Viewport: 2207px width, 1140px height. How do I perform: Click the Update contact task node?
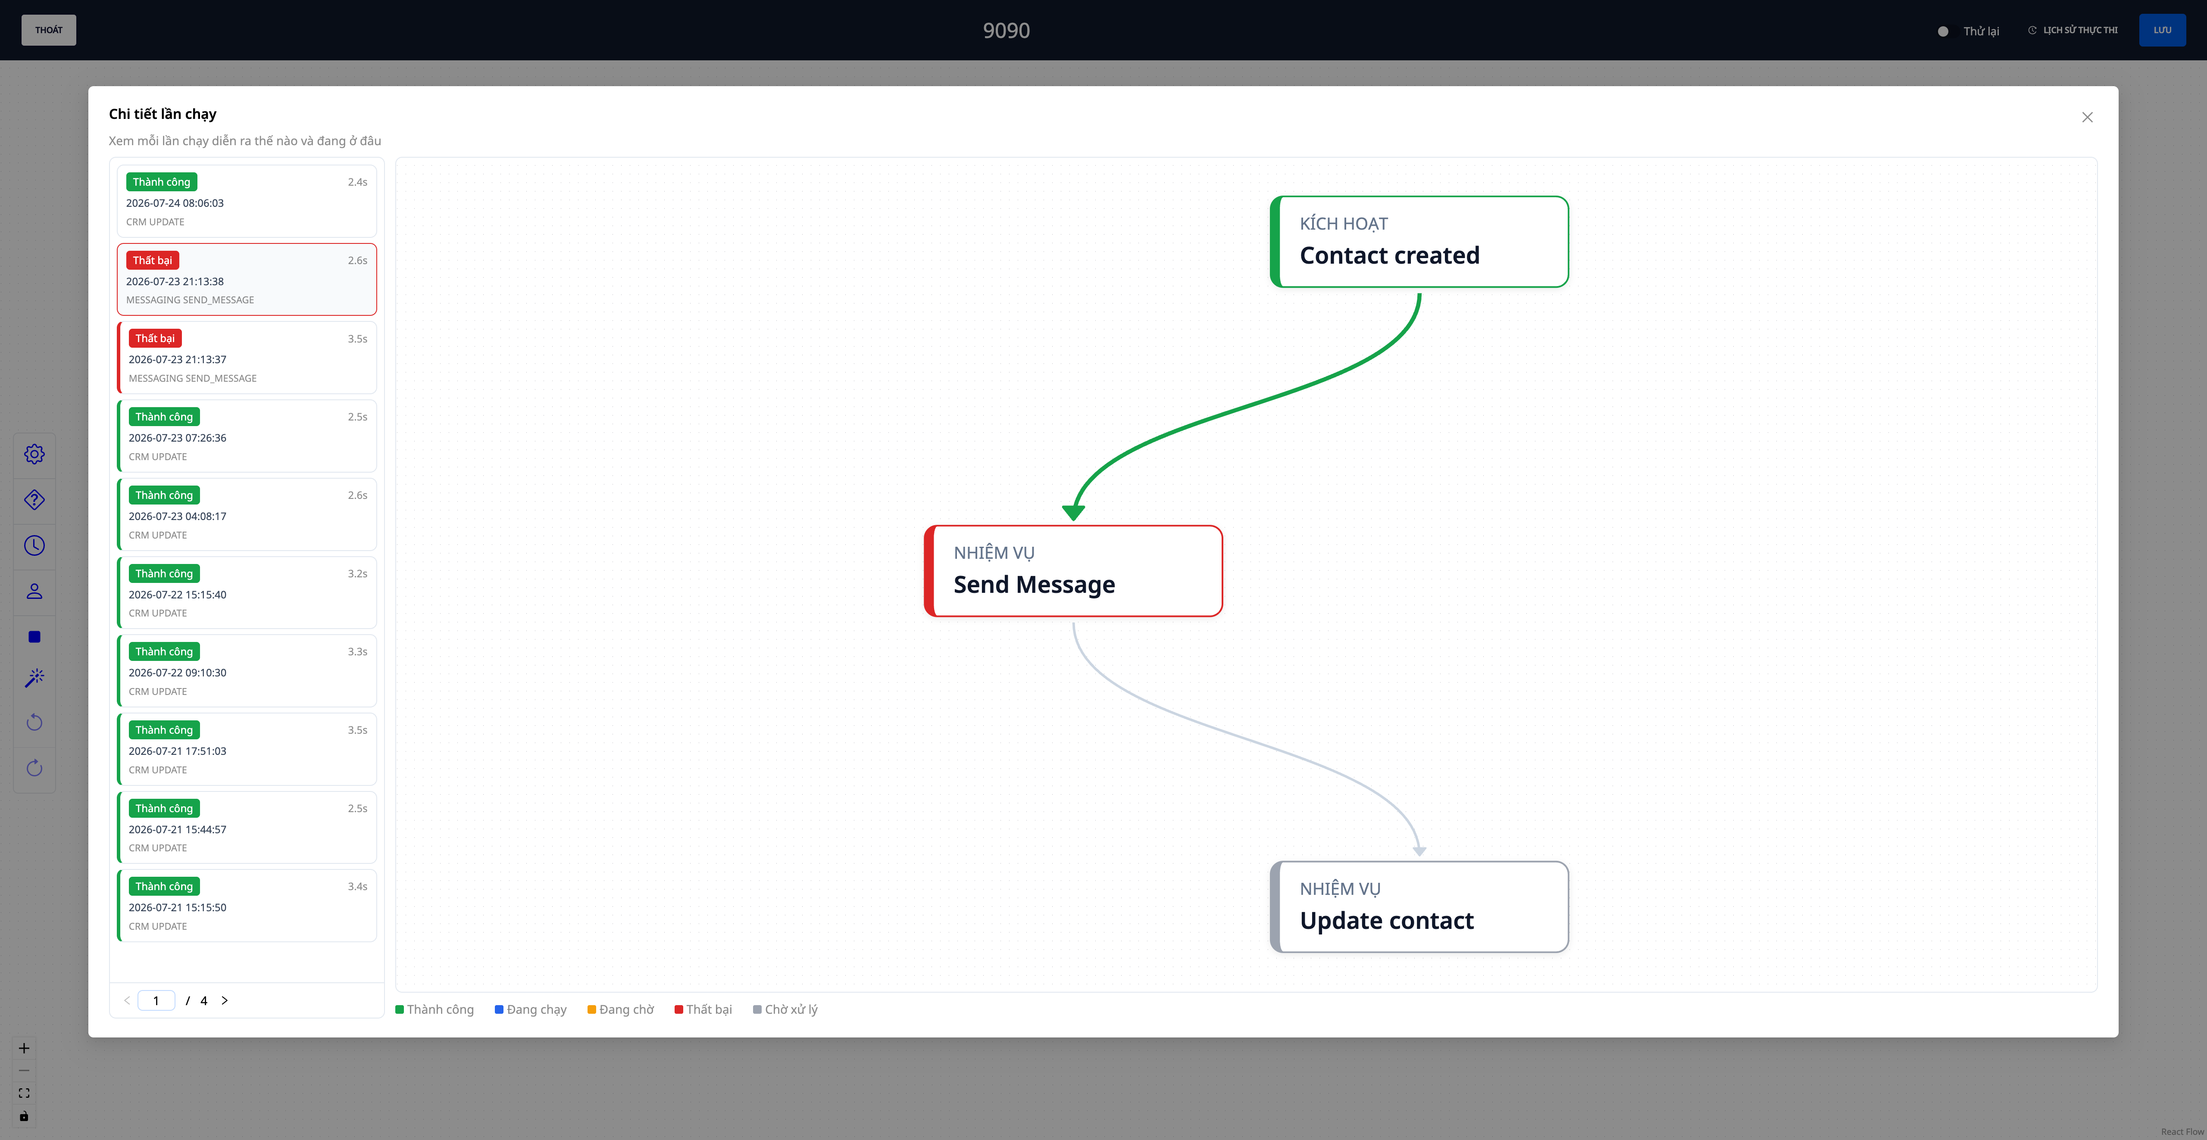pyautogui.click(x=1419, y=906)
